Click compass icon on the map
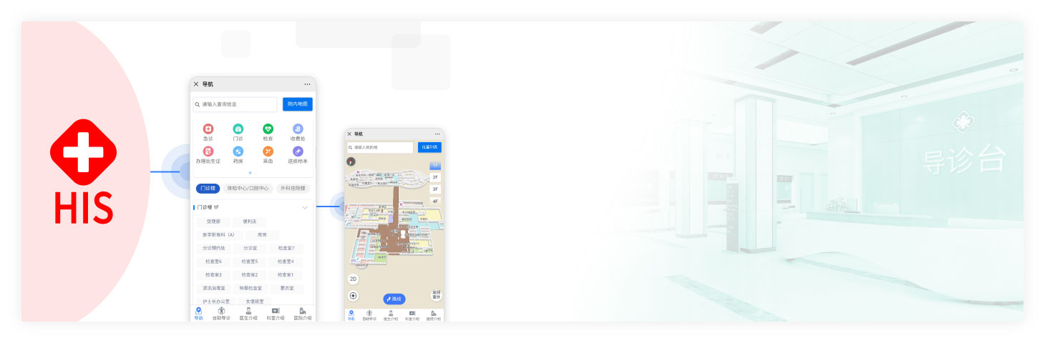 click(x=351, y=161)
